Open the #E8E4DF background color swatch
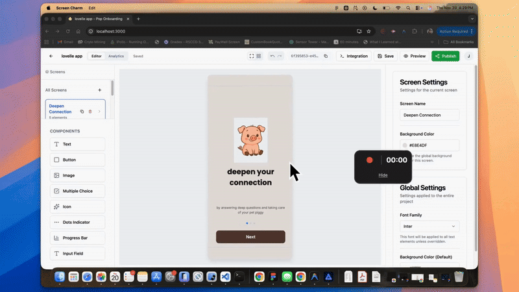This screenshot has width=519, height=292. 405,145
